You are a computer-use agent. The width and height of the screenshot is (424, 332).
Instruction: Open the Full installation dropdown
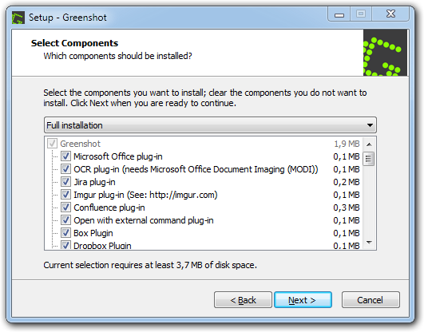tap(210, 125)
